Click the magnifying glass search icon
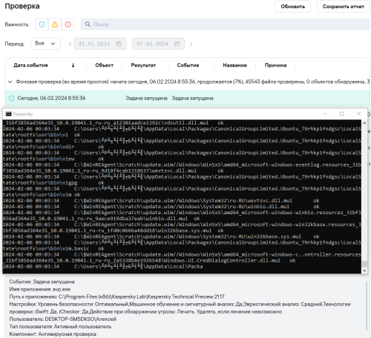 [88, 24]
